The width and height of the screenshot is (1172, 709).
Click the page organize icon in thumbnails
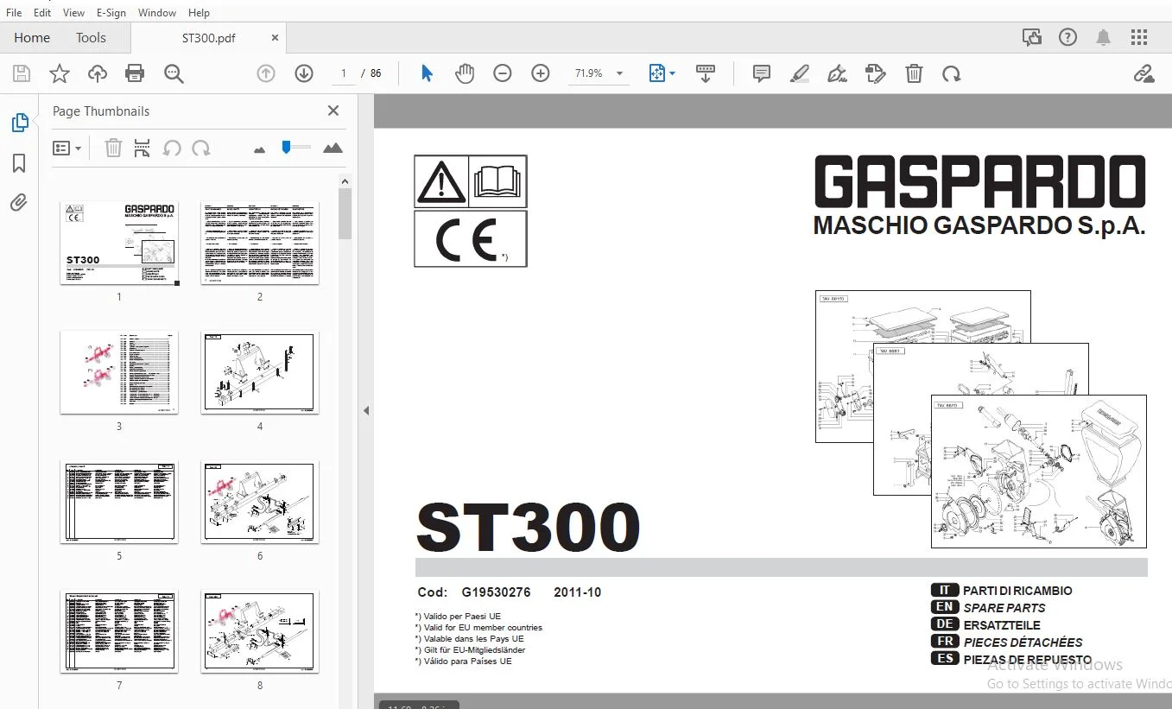coord(143,149)
